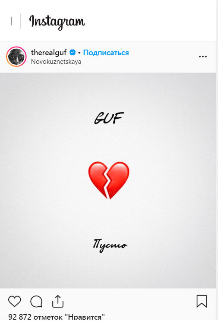Click the broken heart emoji in the post image

coord(109,180)
